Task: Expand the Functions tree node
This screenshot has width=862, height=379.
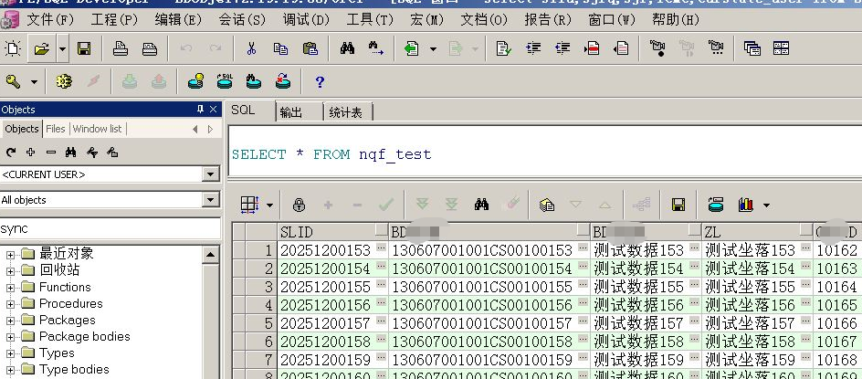Action: 10,287
